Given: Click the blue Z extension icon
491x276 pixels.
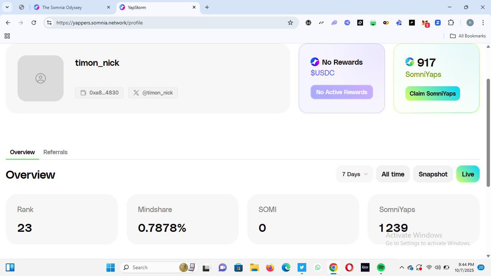Looking at the screenshot, I should point(438,23).
